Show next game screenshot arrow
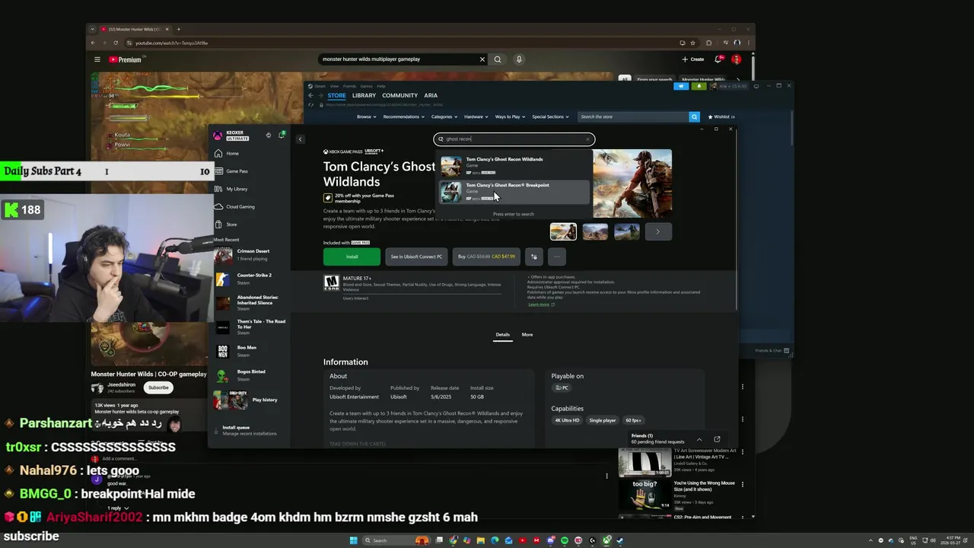This screenshot has width=974, height=548. 658,231
